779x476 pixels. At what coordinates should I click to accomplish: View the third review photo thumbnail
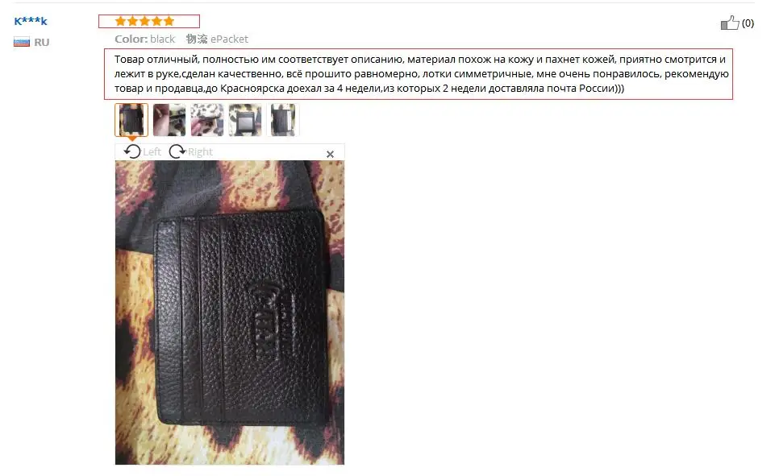pos(207,120)
